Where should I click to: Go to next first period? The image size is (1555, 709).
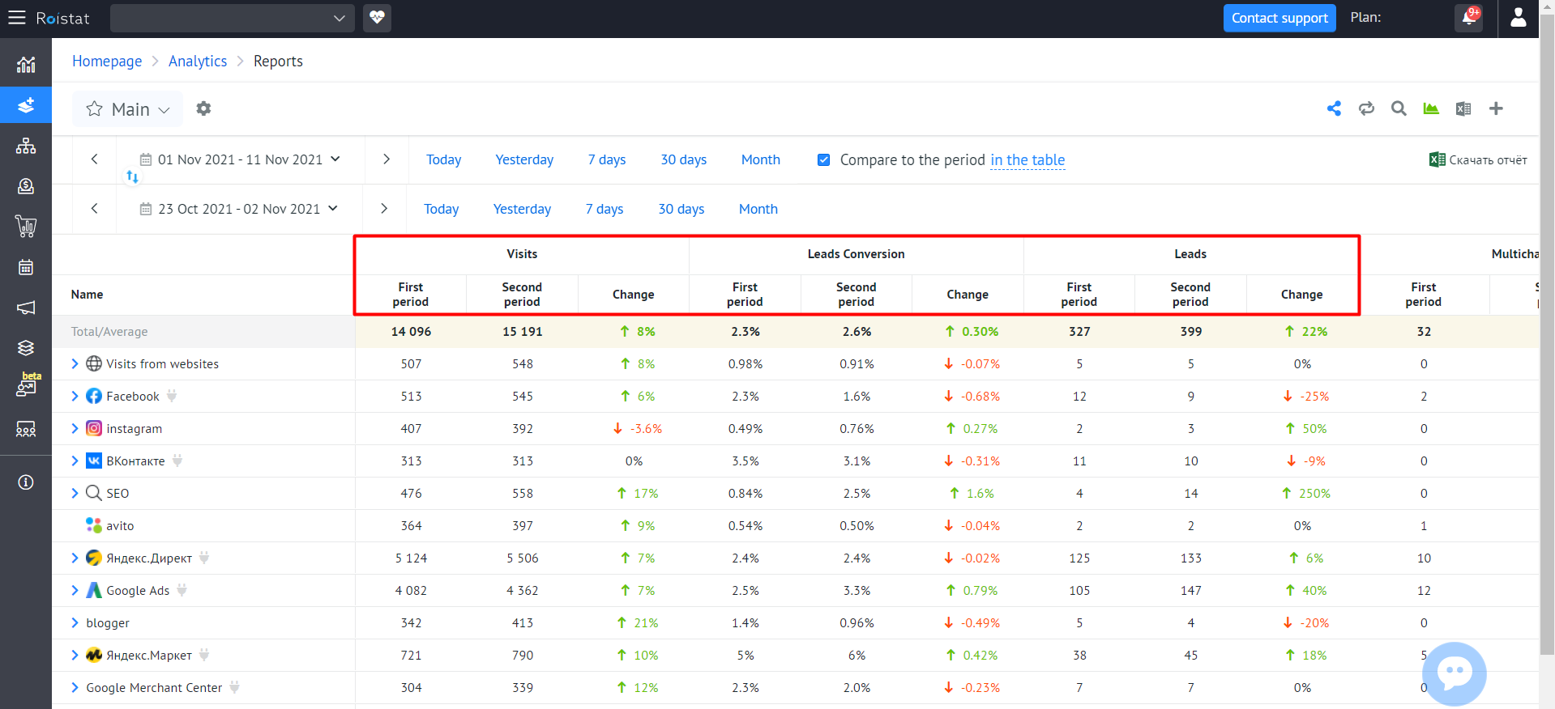tap(387, 159)
